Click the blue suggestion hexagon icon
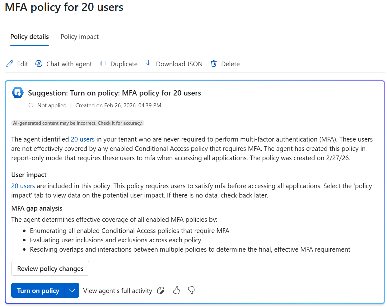 point(18,93)
